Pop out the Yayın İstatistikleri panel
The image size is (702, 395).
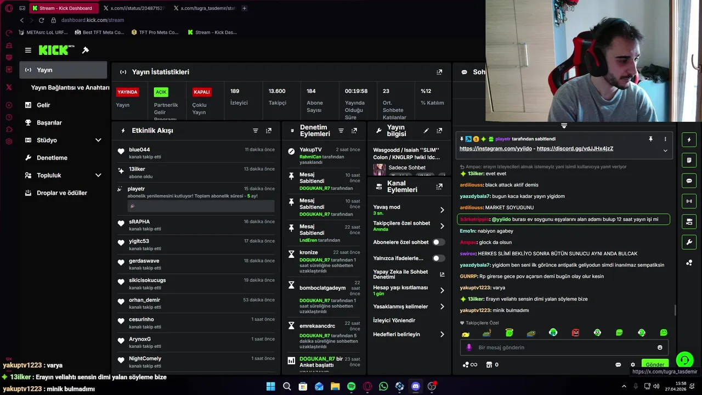(x=439, y=72)
